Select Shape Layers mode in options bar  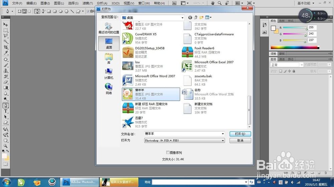[x=19, y=11]
